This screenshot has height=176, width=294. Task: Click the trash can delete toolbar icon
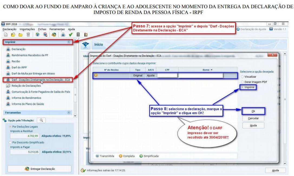[28, 35]
